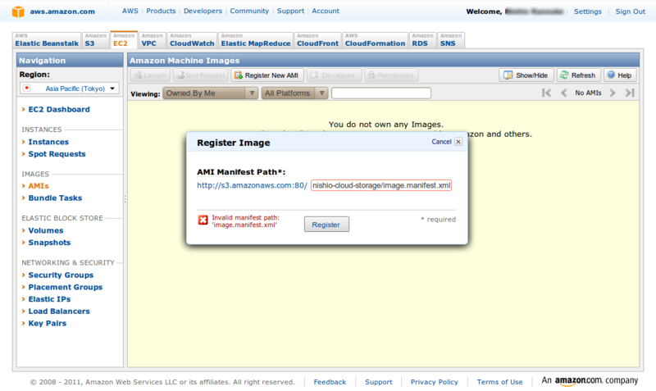
Task: Open Snapshots in navigation
Action: point(49,243)
